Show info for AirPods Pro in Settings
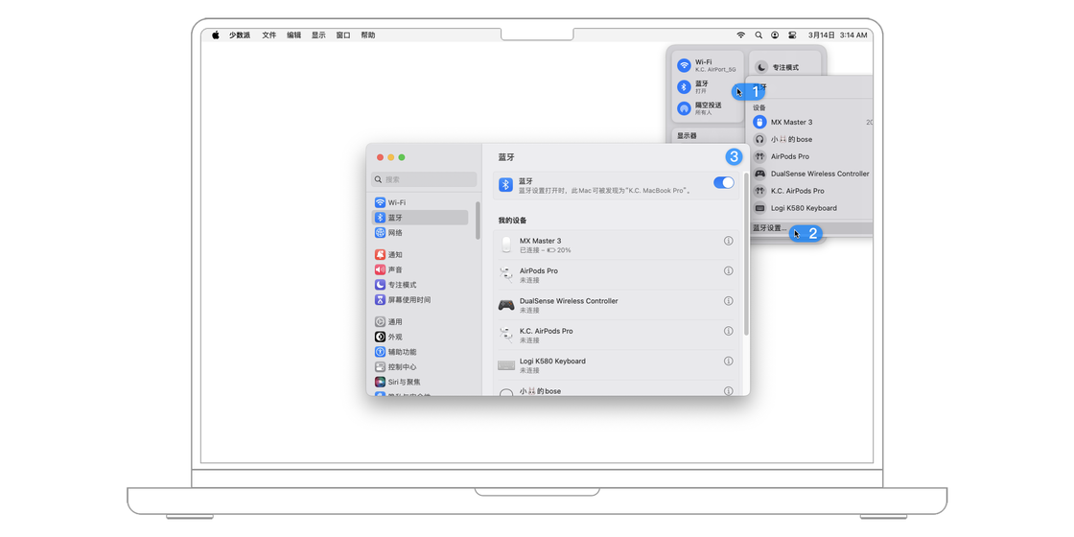Image resolution: width=1074 pixels, height=537 pixels. tap(728, 271)
